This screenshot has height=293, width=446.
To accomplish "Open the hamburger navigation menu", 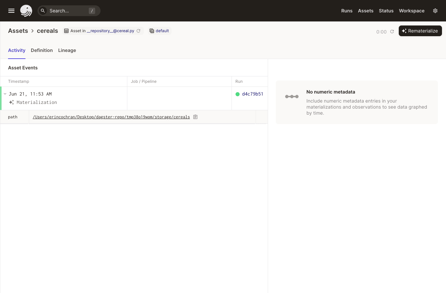I will (11, 11).
